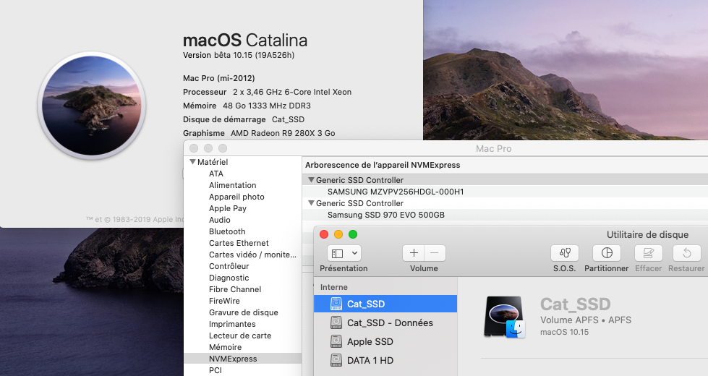This screenshot has width=708, height=376.
Task: Collapse the Matériel tree section
Action: click(192, 161)
